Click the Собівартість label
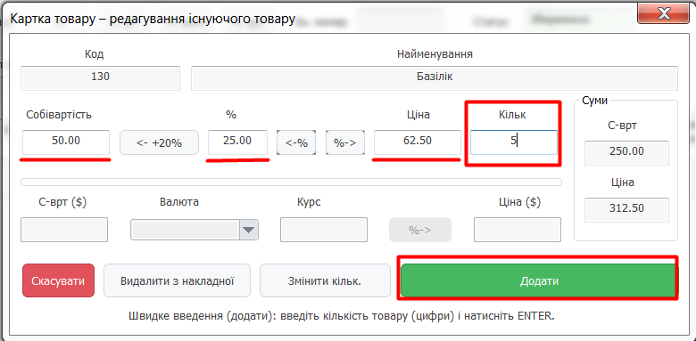Image resolution: width=696 pixels, height=341 pixels. (x=59, y=115)
